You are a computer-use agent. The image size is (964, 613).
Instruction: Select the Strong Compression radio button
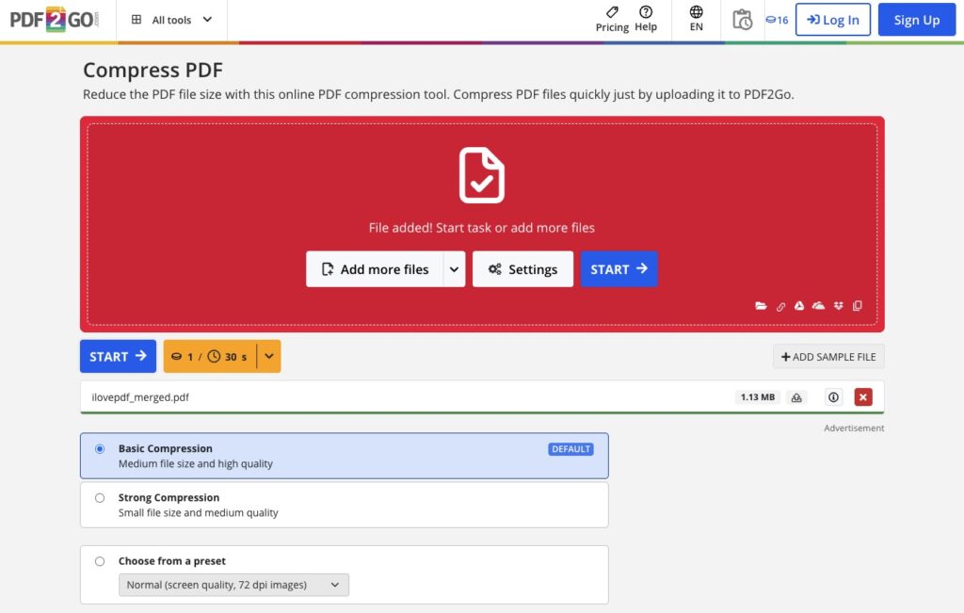point(100,498)
